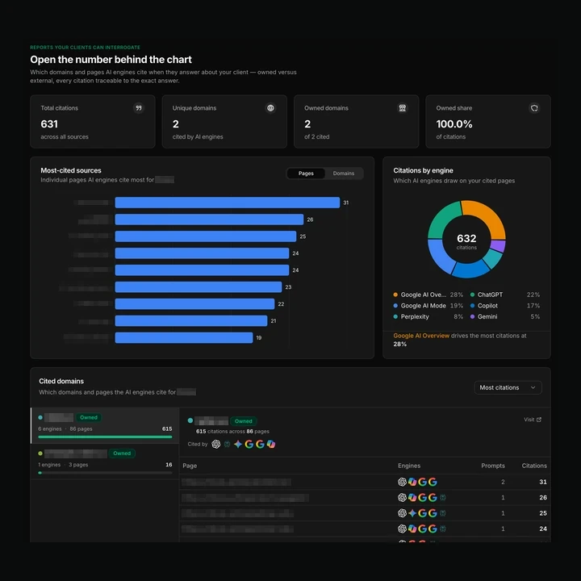Click Perplexity icon in the 25-citations row
Screen dimensions: 581x581
coord(443,513)
